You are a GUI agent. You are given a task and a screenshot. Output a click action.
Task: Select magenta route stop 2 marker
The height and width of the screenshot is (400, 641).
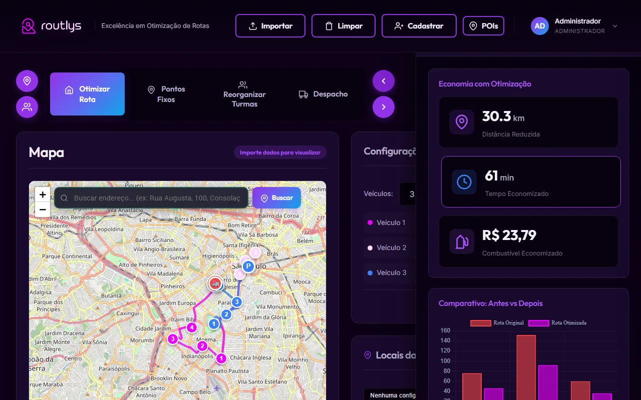tap(202, 346)
